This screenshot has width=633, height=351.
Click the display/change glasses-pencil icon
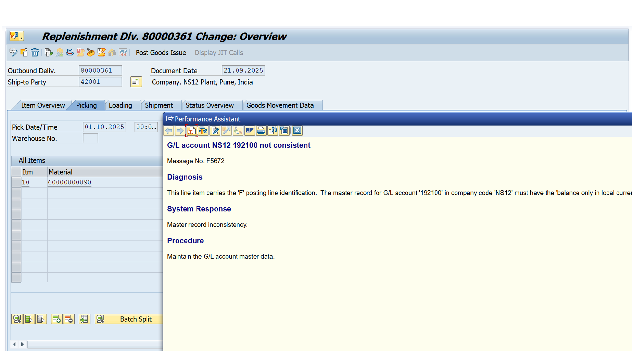pos(13,52)
